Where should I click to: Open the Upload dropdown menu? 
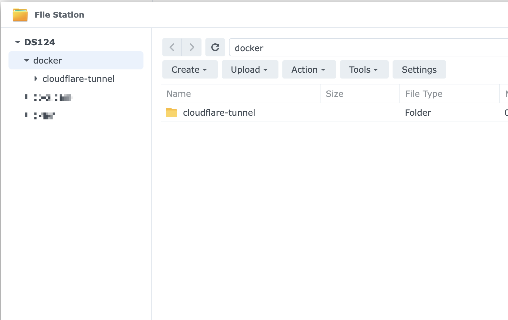point(250,69)
